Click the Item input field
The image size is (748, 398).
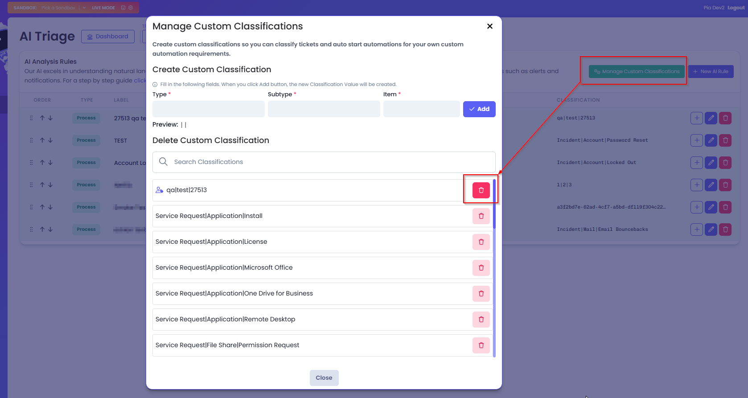422,109
